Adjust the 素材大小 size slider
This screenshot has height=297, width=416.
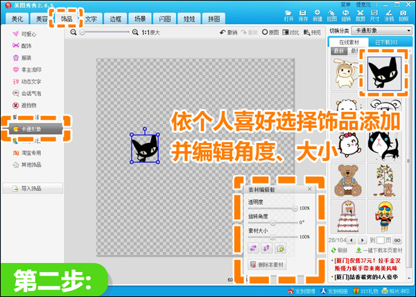[273, 237]
